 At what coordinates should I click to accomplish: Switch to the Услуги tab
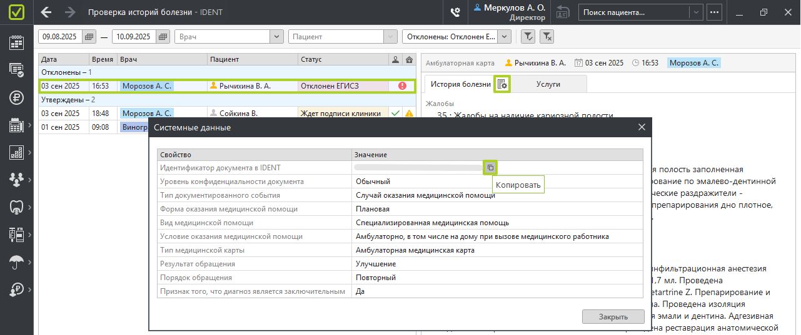[x=548, y=84]
